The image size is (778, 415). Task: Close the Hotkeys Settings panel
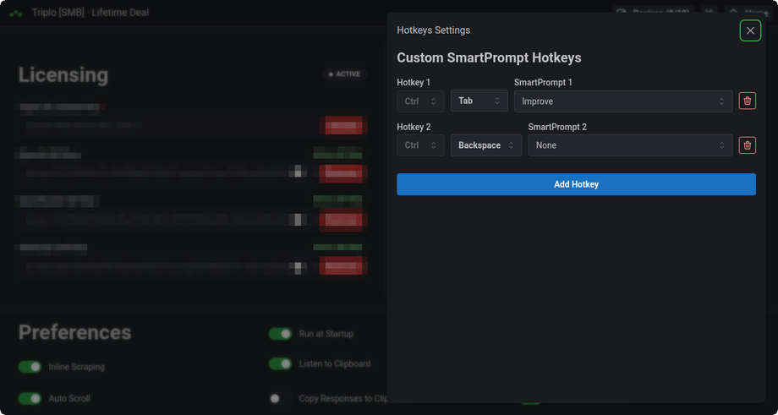[750, 30]
